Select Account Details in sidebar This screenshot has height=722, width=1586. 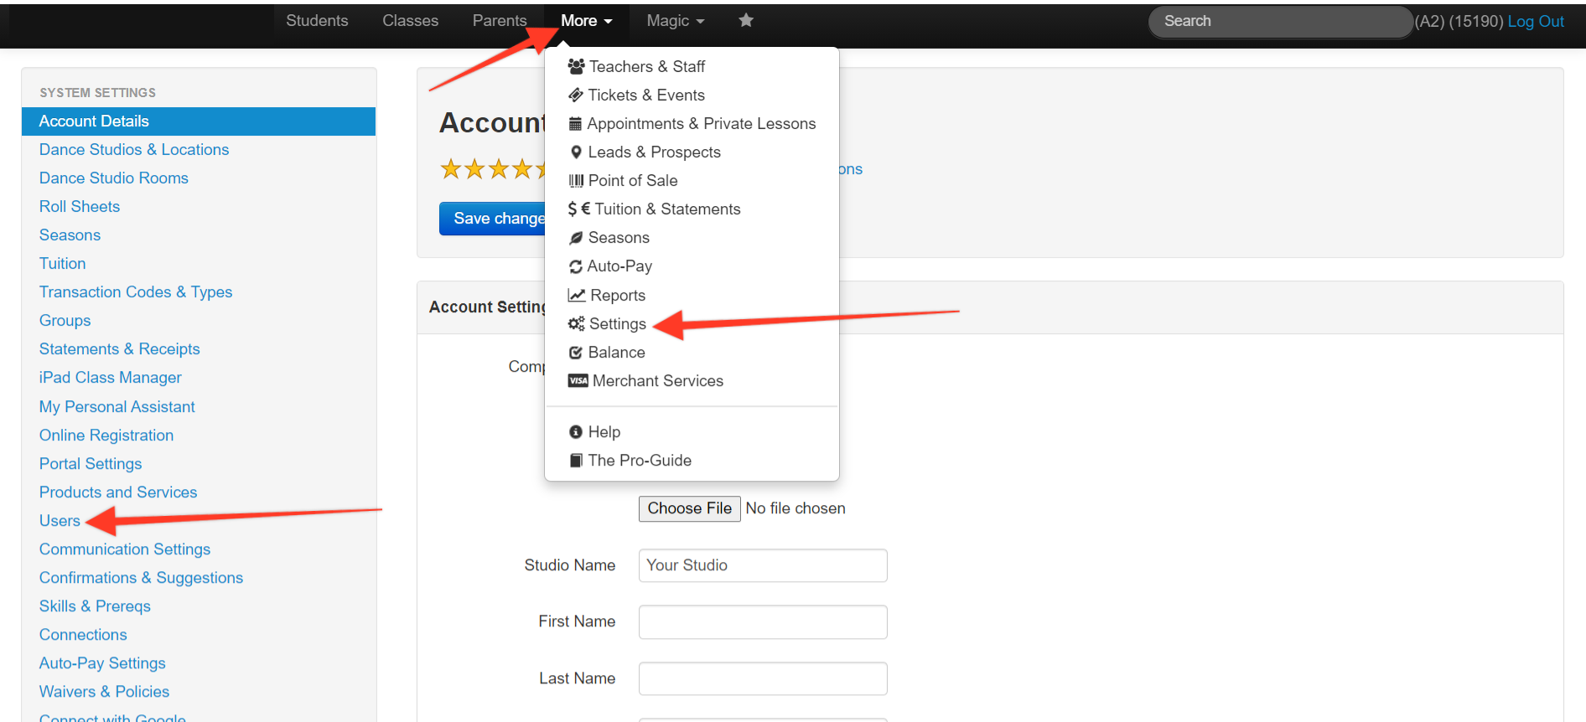[x=199, y=121]
